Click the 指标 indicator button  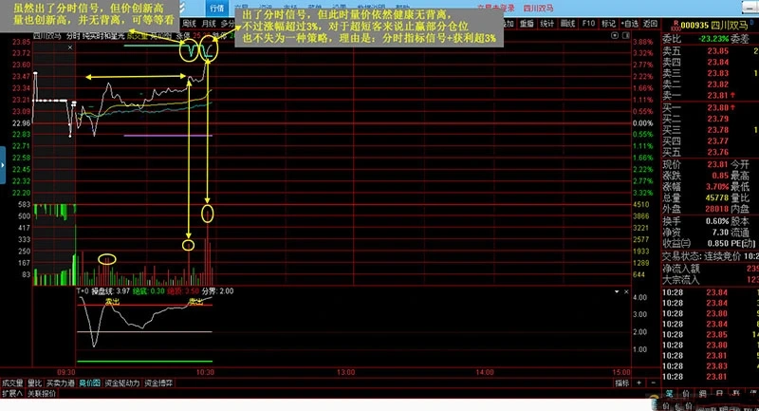point(622,383)
